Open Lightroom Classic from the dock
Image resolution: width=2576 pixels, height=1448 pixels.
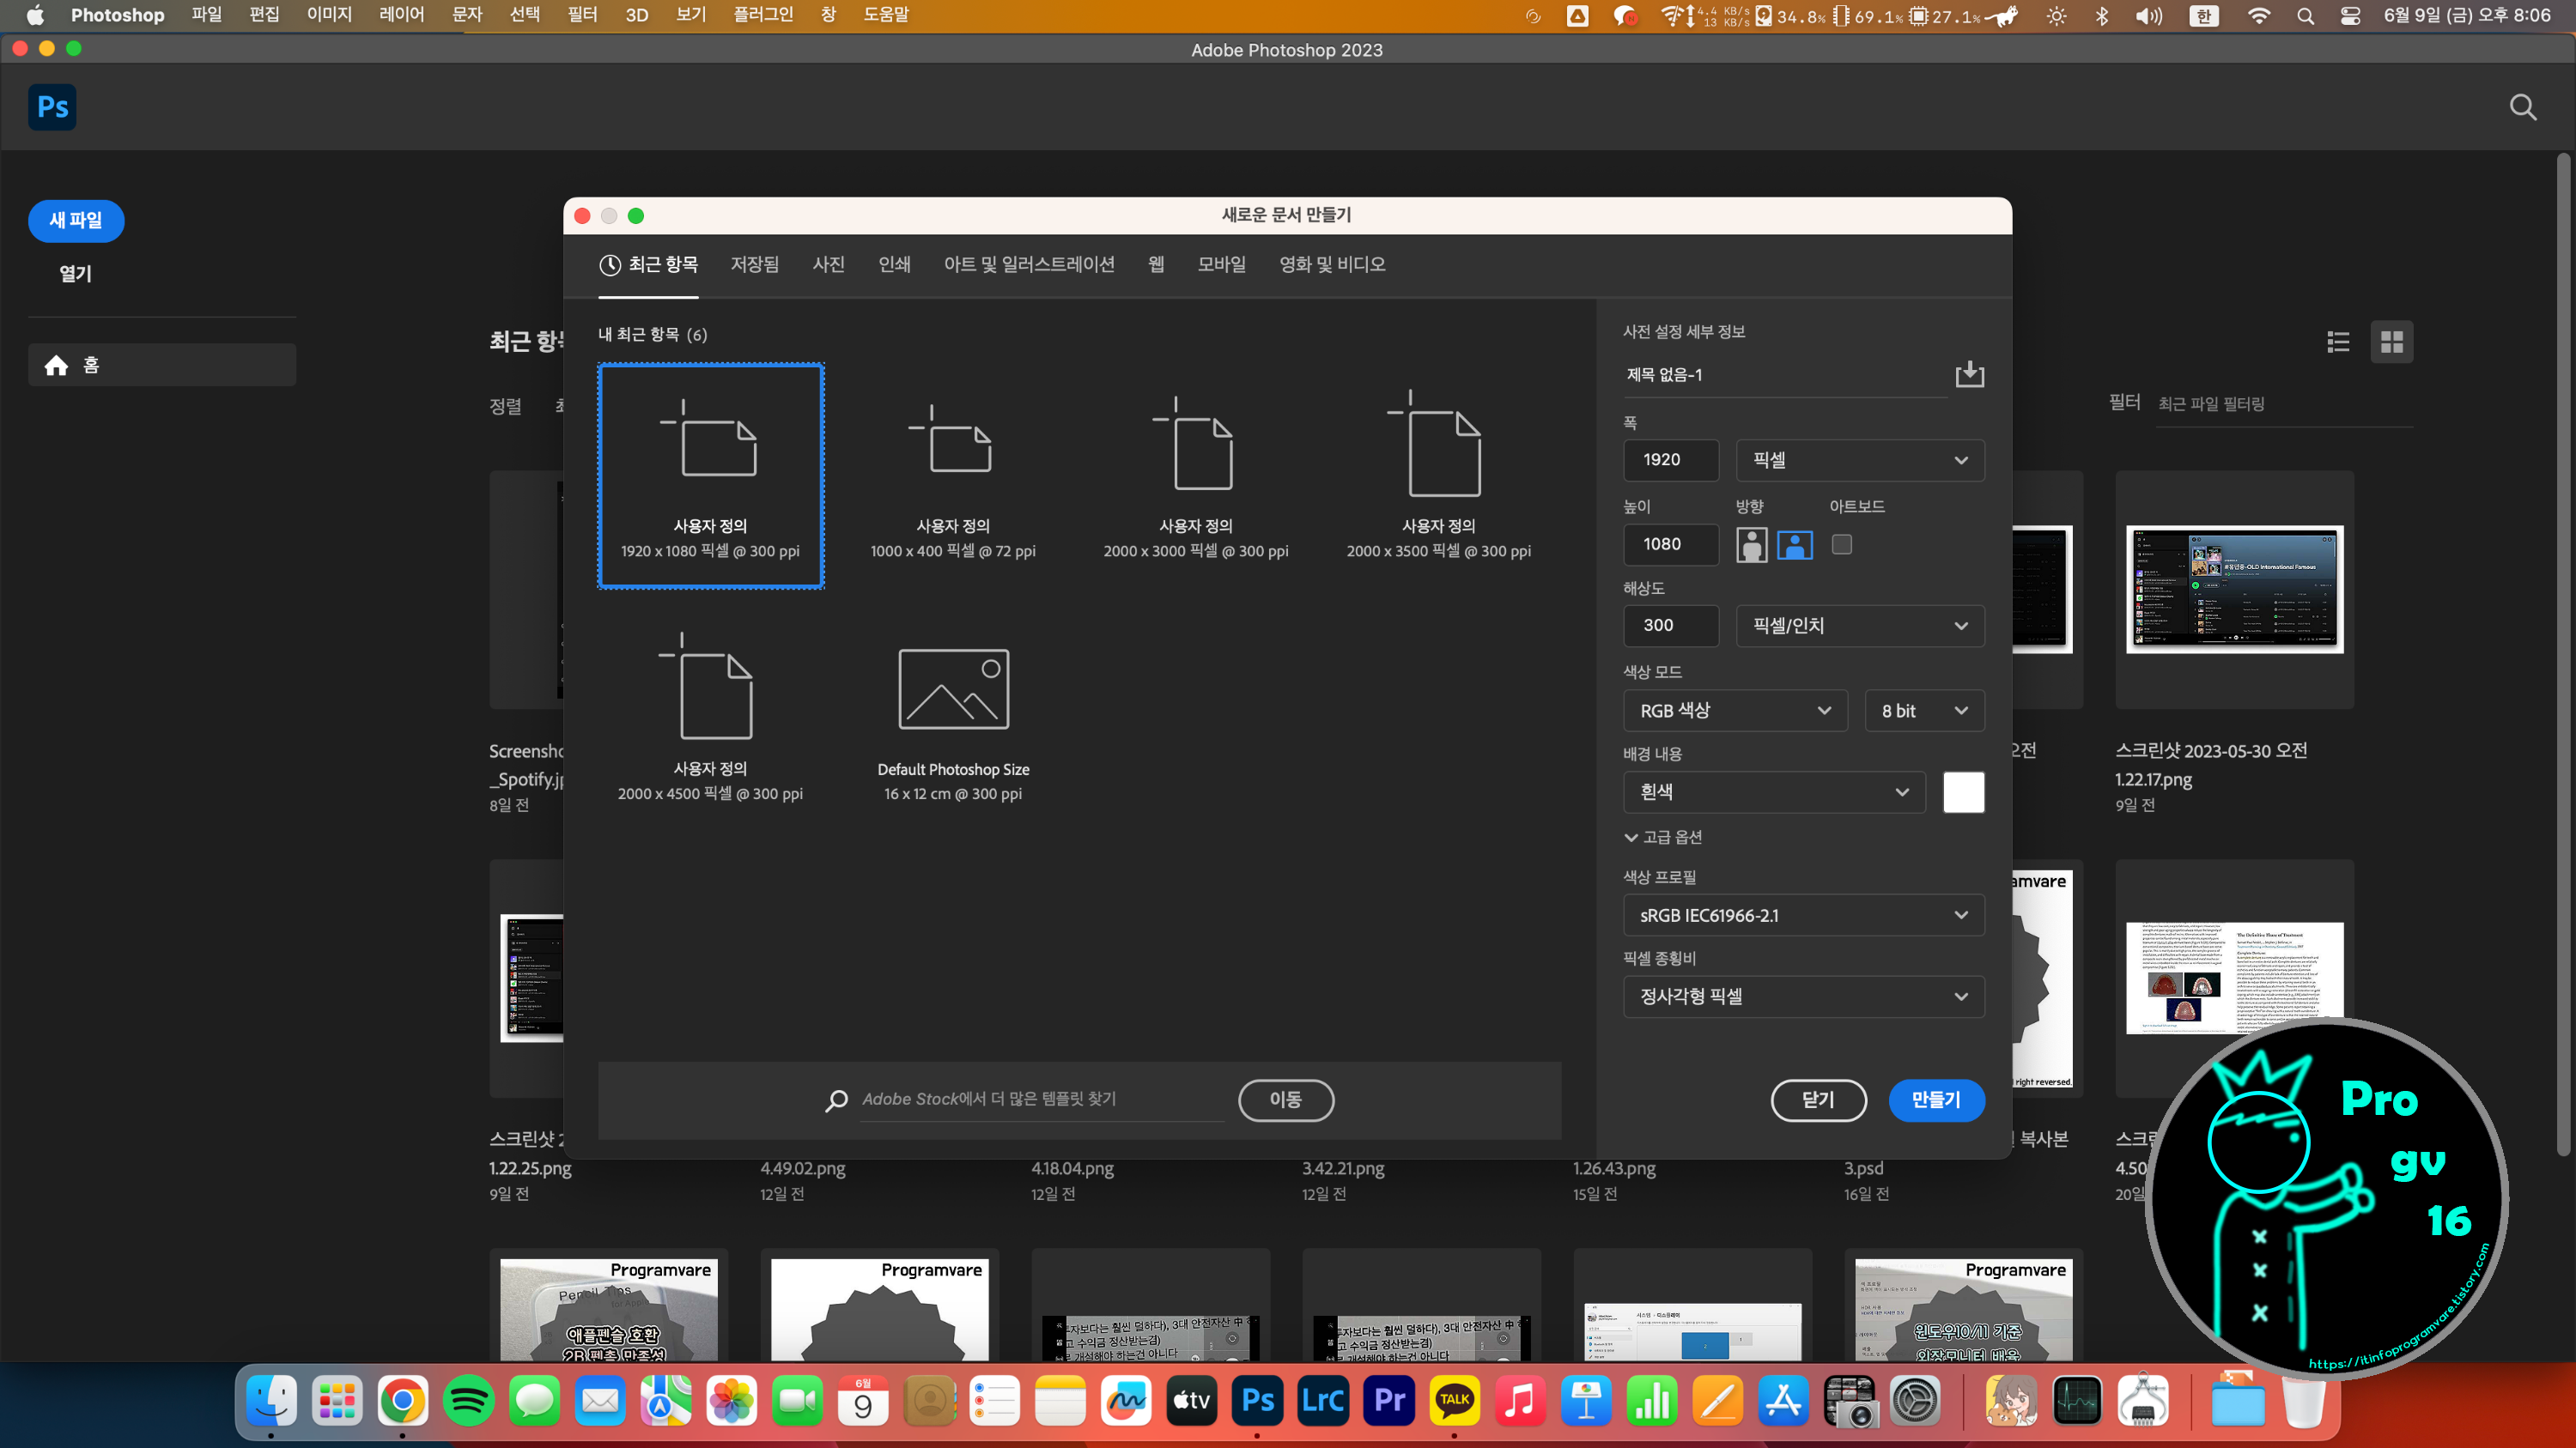pyautogui.click(x=1323, y=1401)
